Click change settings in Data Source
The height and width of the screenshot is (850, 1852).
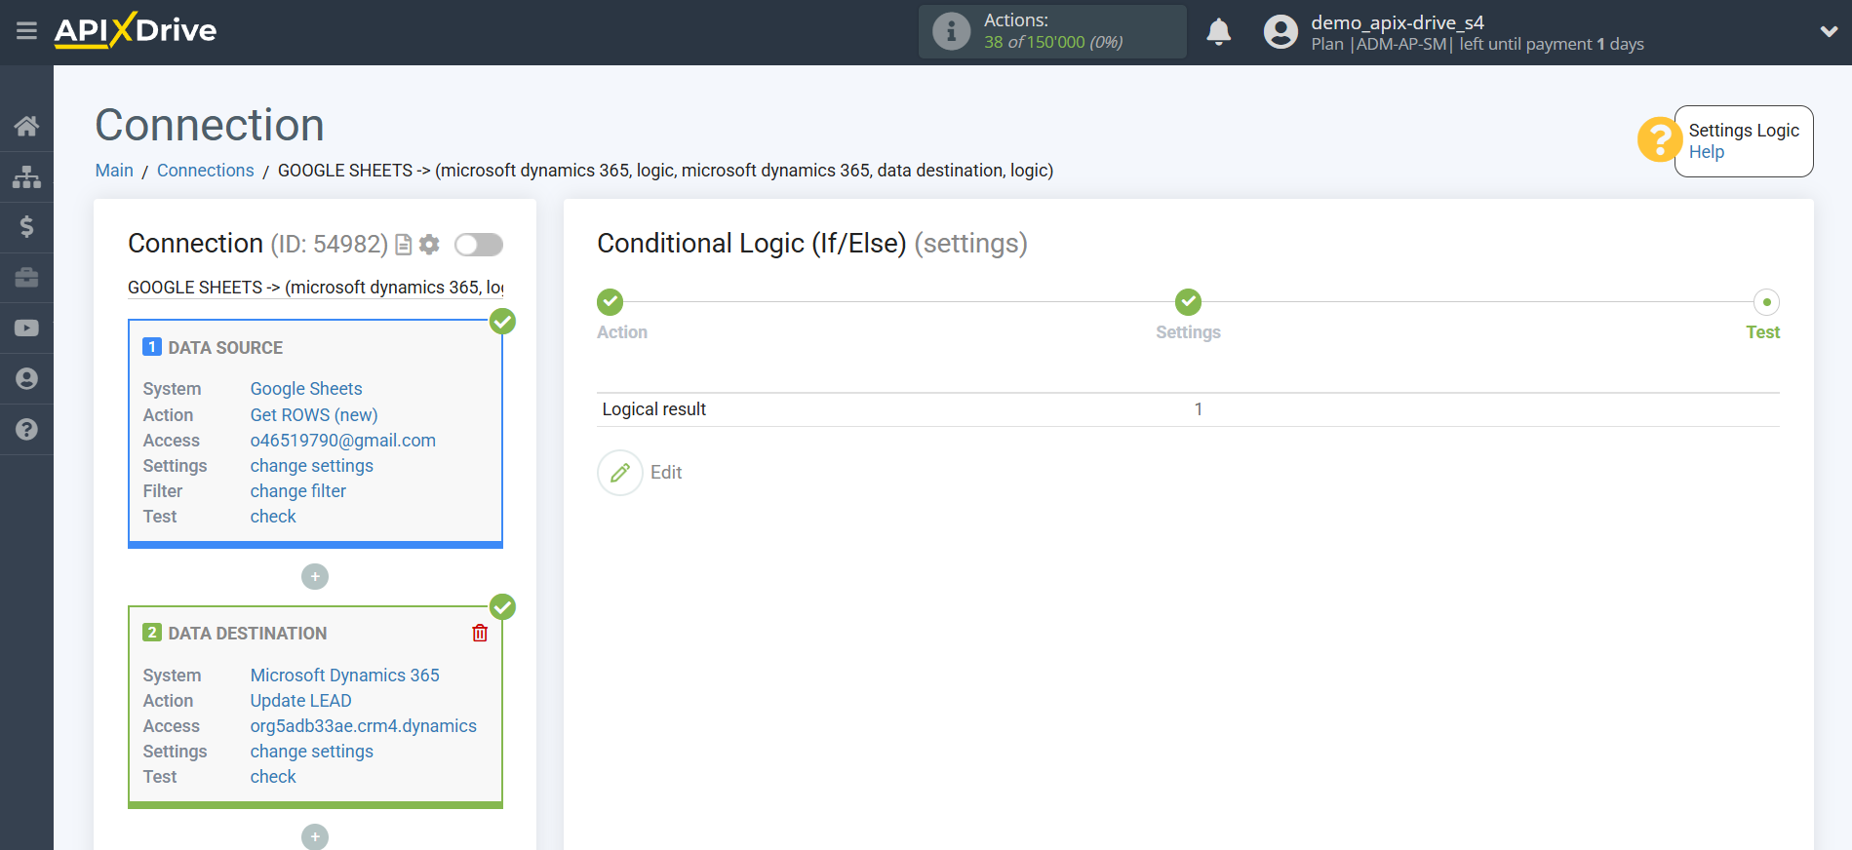[x=312, y=466]
